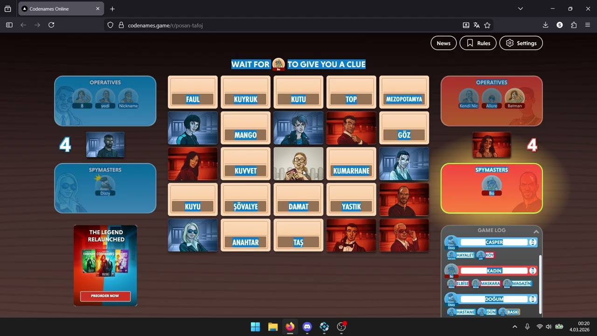Click the CASPER clue in game log
Viewport: 597px width, 336px height.
pyautogui.click(x=494, y=242)
